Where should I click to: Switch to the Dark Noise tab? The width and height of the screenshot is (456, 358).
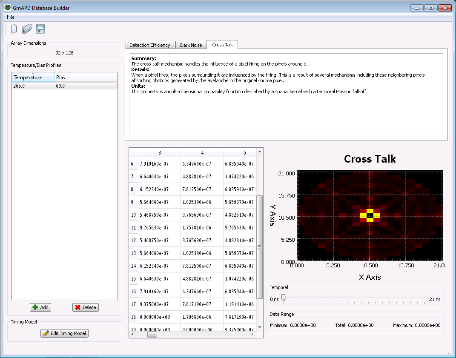[x=191, y=44]
